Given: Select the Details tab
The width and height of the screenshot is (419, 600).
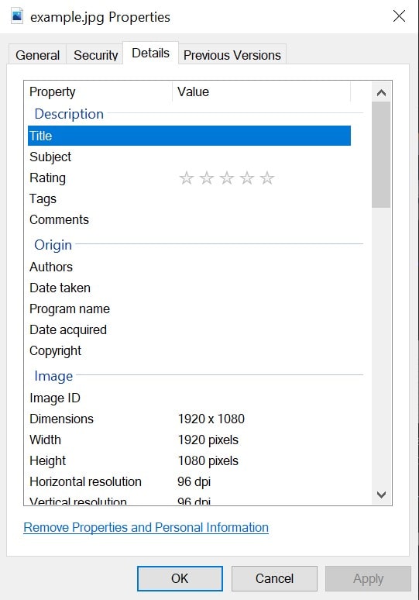Looking at the screenshot, I should (150, 53).
